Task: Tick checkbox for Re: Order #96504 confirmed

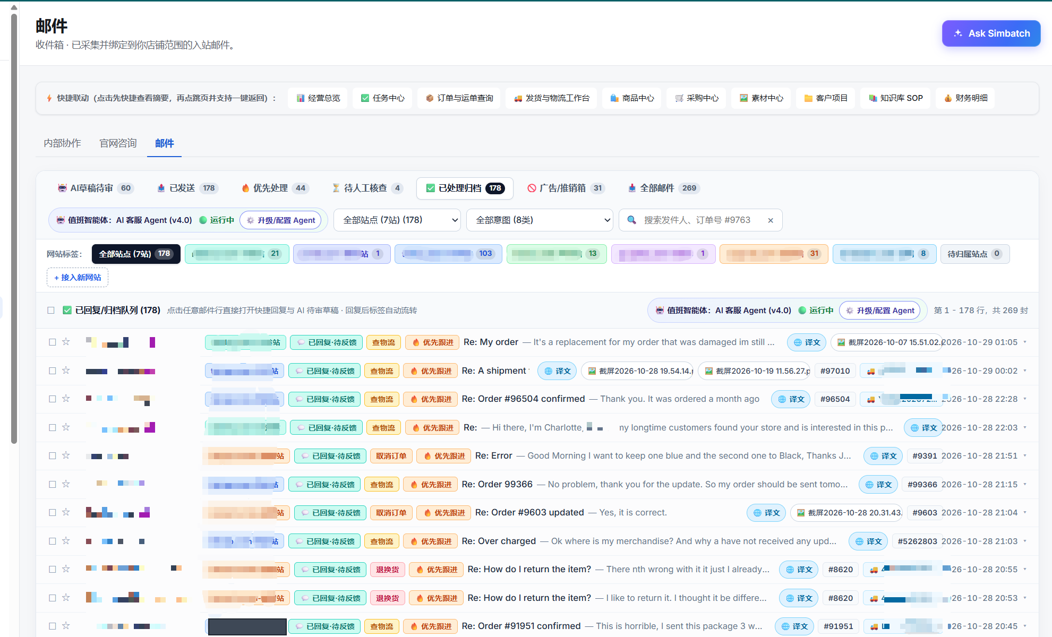Action: coord(52,399)
